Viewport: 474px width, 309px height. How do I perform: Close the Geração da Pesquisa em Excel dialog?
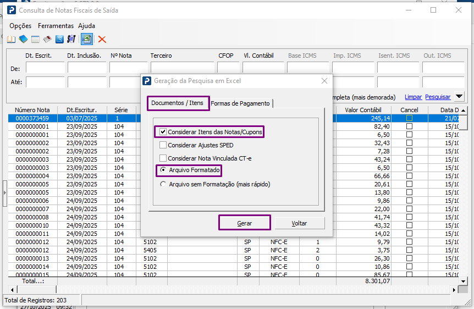(324, 81)
